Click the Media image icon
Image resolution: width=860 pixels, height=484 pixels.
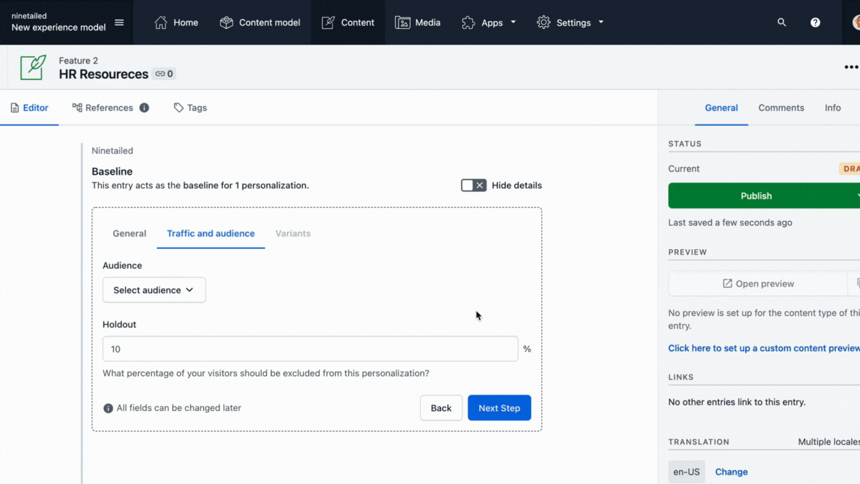click(403, 23)
